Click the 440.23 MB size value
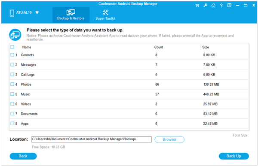The image size is (258, 166). (x=211, y=94)
